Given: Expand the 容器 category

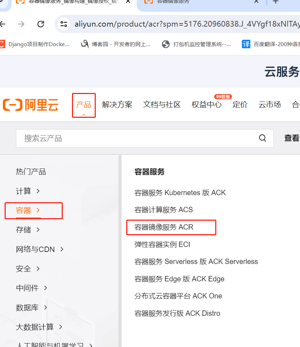Looking at the screenshot, I should pos(28,210).
